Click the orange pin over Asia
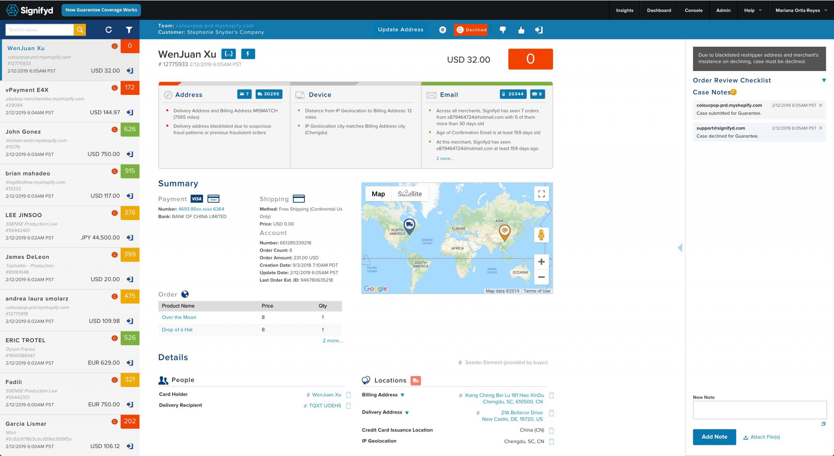This screenshot has width=834, height=456. [x=504, y=232]
